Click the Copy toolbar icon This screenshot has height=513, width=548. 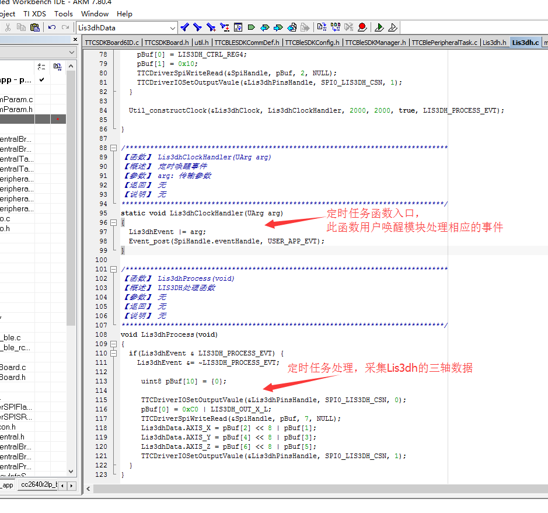coord(21,27)
